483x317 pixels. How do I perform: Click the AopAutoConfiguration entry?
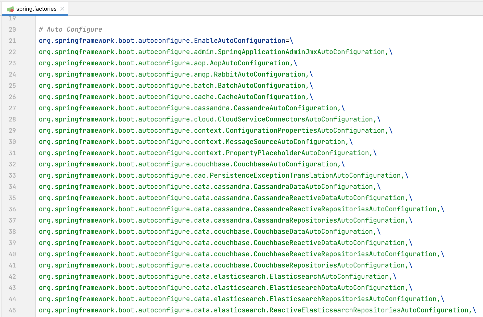[x=249, y=63]
